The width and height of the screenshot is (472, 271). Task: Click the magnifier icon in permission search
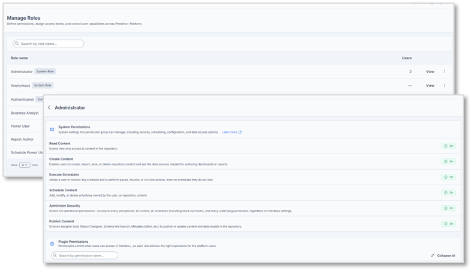(x=55, y=255)
